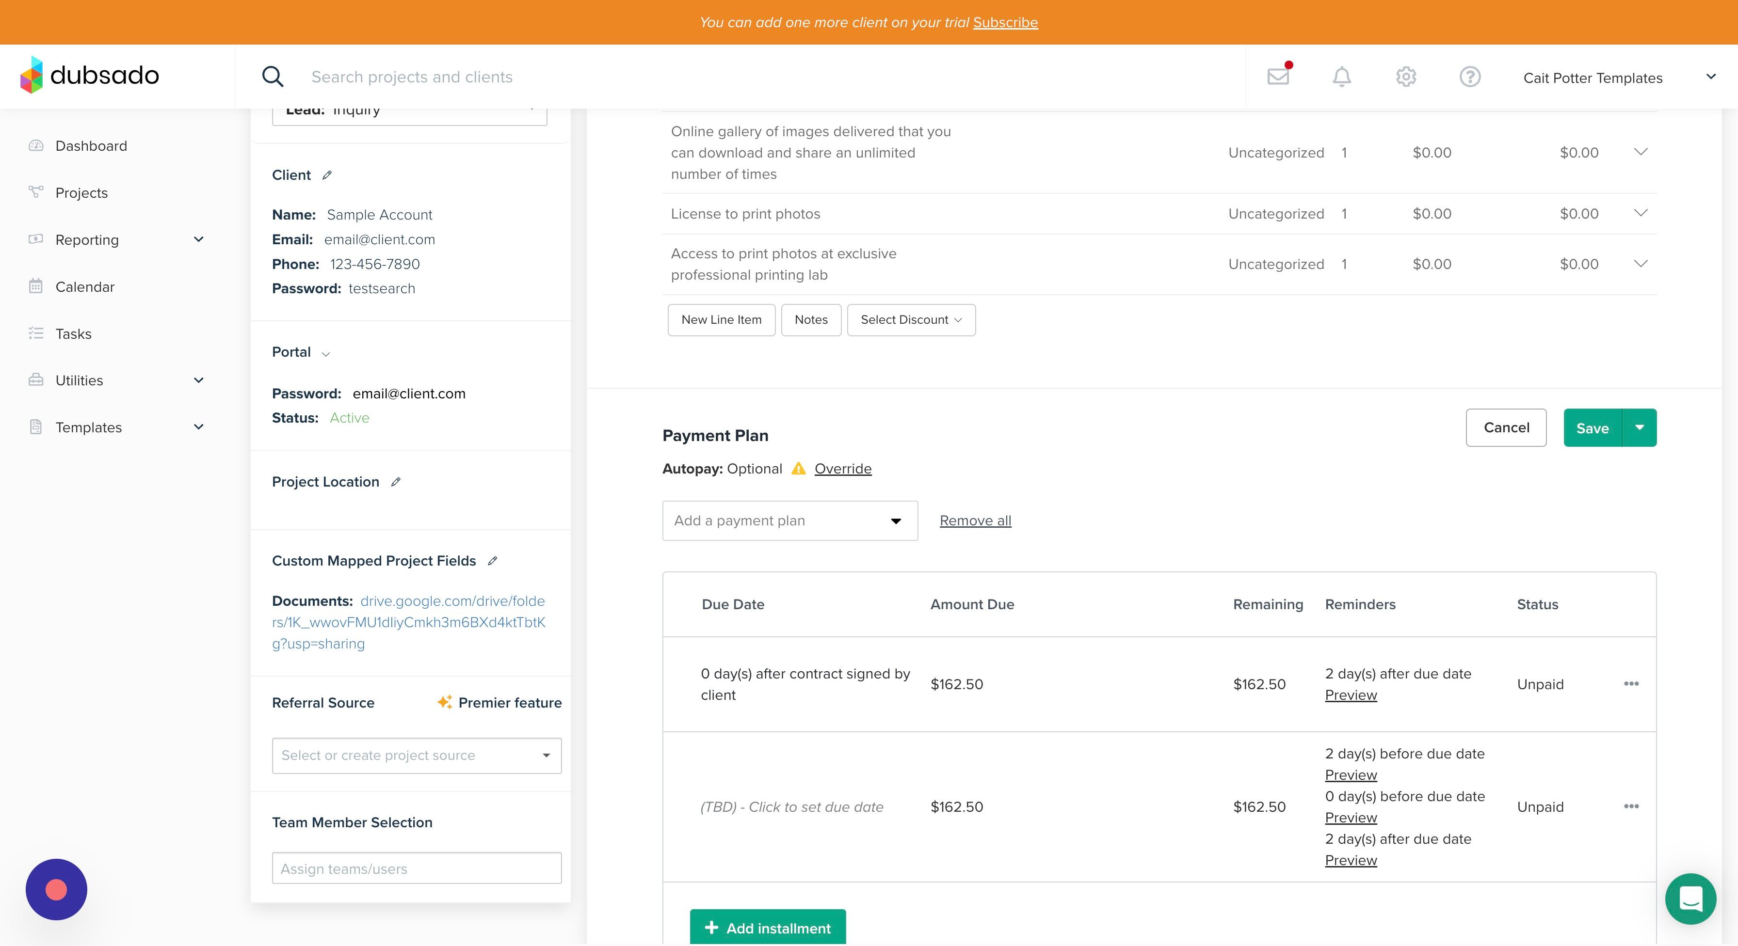
Task: Click the Add installment button
Action: point(767,928)
